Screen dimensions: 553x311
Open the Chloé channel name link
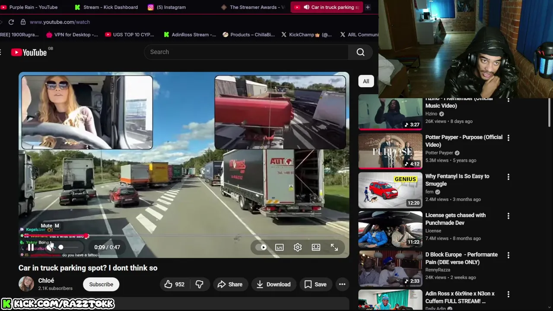tap(46, 280)
